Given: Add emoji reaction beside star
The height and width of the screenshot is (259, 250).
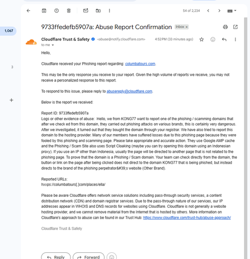Looking at the screenshot, I should [x=213, y=39].
